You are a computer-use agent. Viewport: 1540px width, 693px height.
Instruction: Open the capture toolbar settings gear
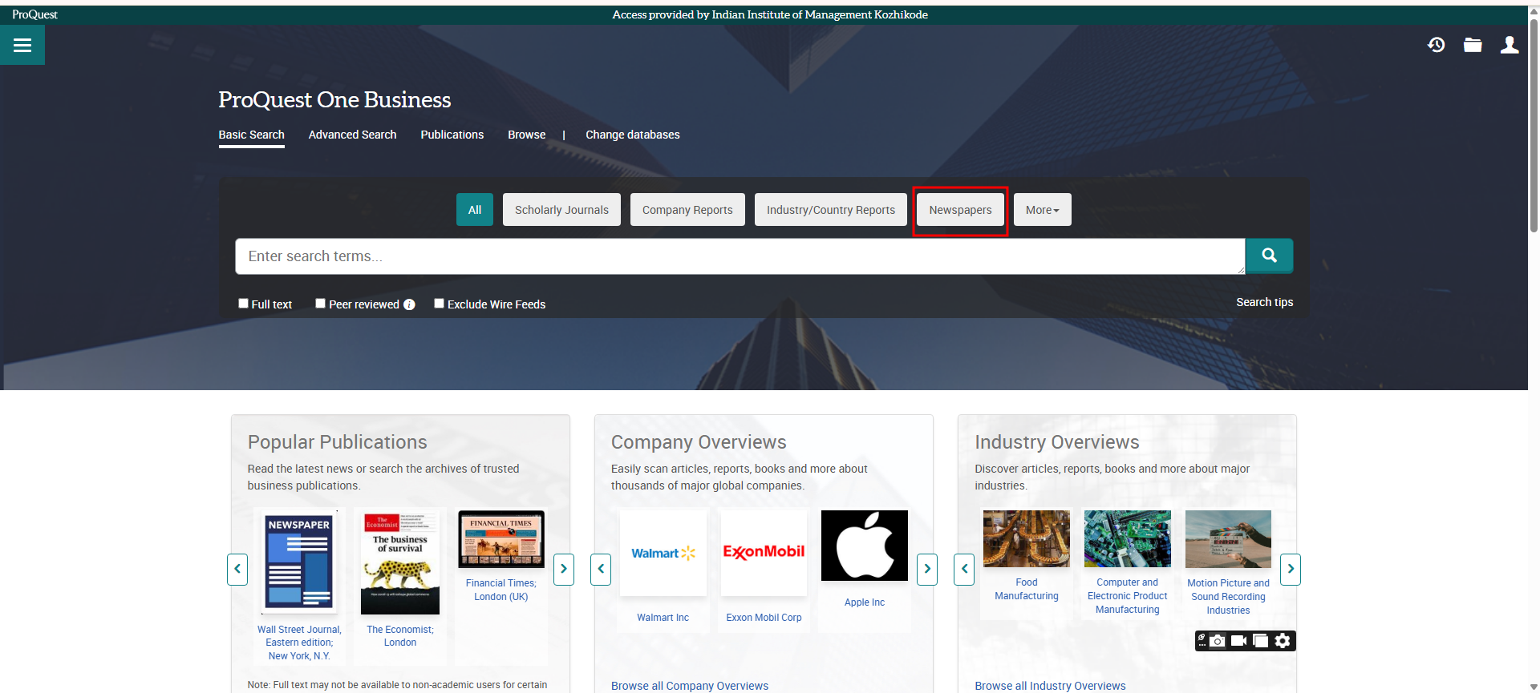pyautogui.click(x=1283, y=641)
